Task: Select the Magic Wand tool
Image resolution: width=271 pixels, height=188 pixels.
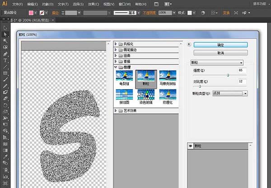Action: point(5,41)
